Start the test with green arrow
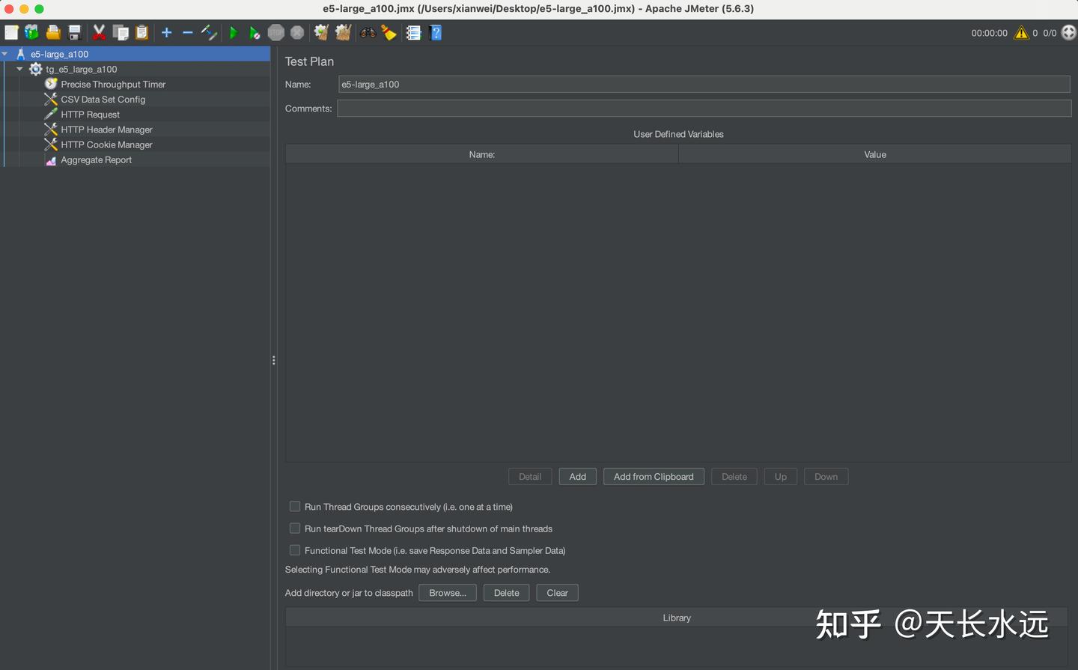 click(234, 32)
